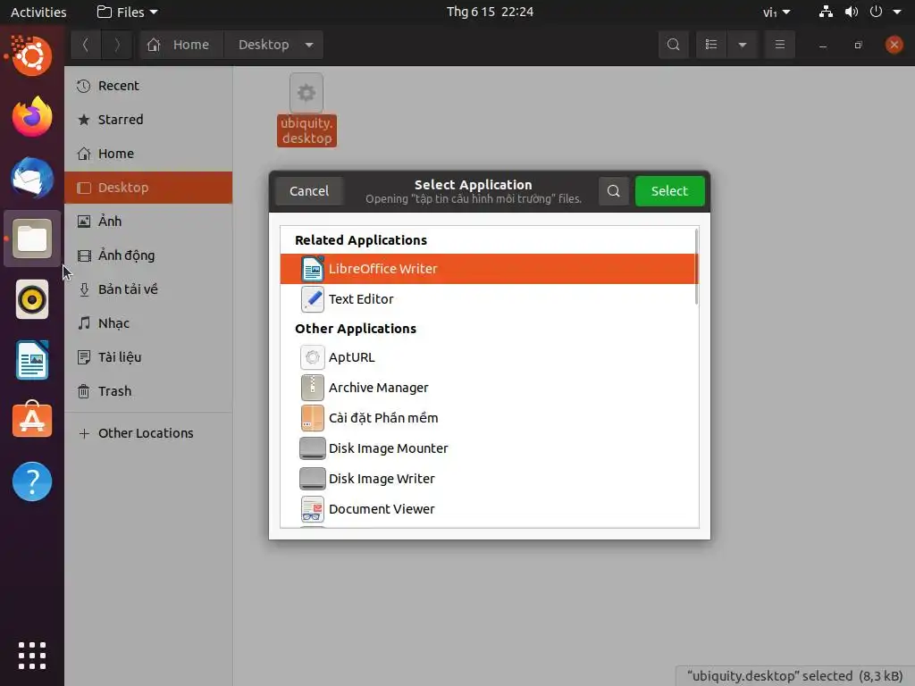Choose Text Editor from Related Applications
Viewport: 915px width, 686px height.
point(488,299)
